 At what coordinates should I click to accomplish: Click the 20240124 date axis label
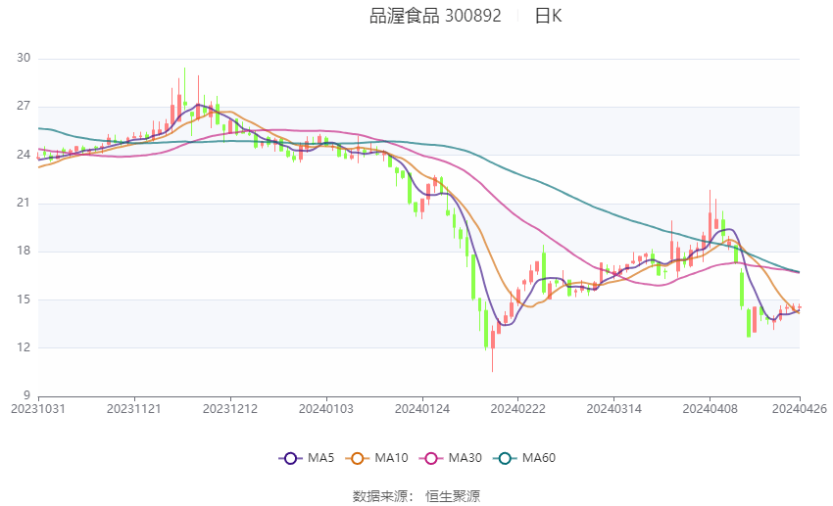point(422,409)
